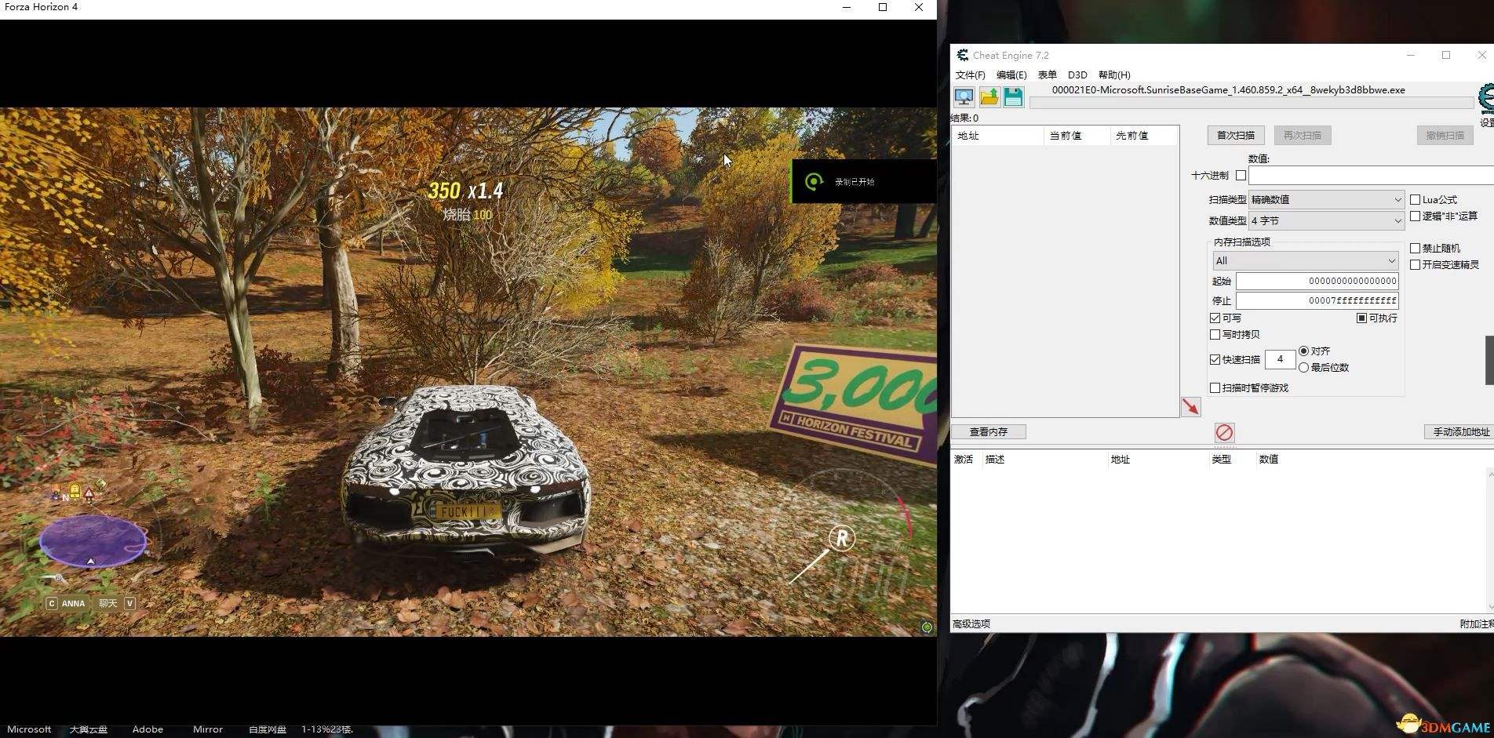Image resolution: width=1494 pixels, height=738 pixels.
Task: Click the Cheat Engine title bar logo
Action: (962, 55)
